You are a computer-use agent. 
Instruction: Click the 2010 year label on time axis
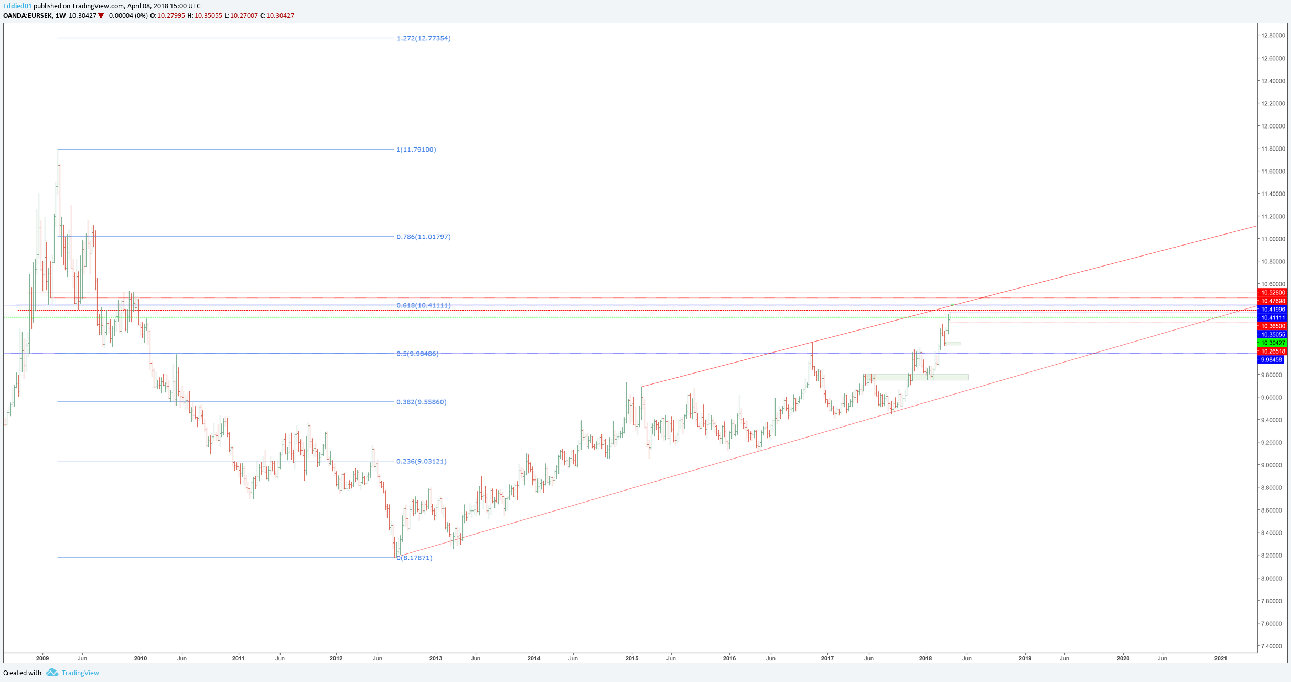[141, 658]
